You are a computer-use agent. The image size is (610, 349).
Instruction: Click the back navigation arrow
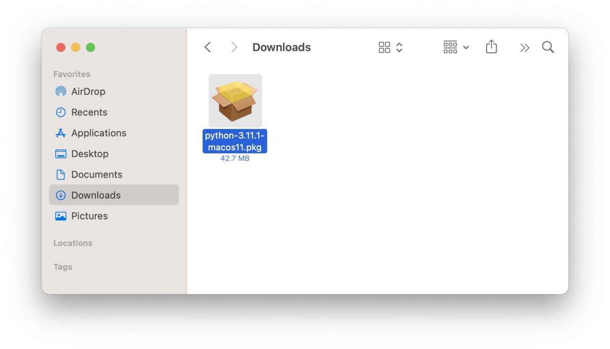tap(207, 47)
